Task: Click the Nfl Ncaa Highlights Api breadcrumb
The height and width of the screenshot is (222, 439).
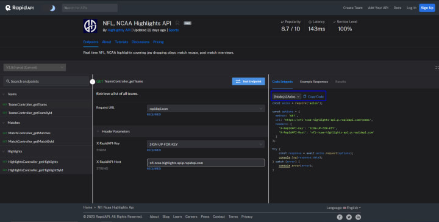Action: [x=116, y=207]
